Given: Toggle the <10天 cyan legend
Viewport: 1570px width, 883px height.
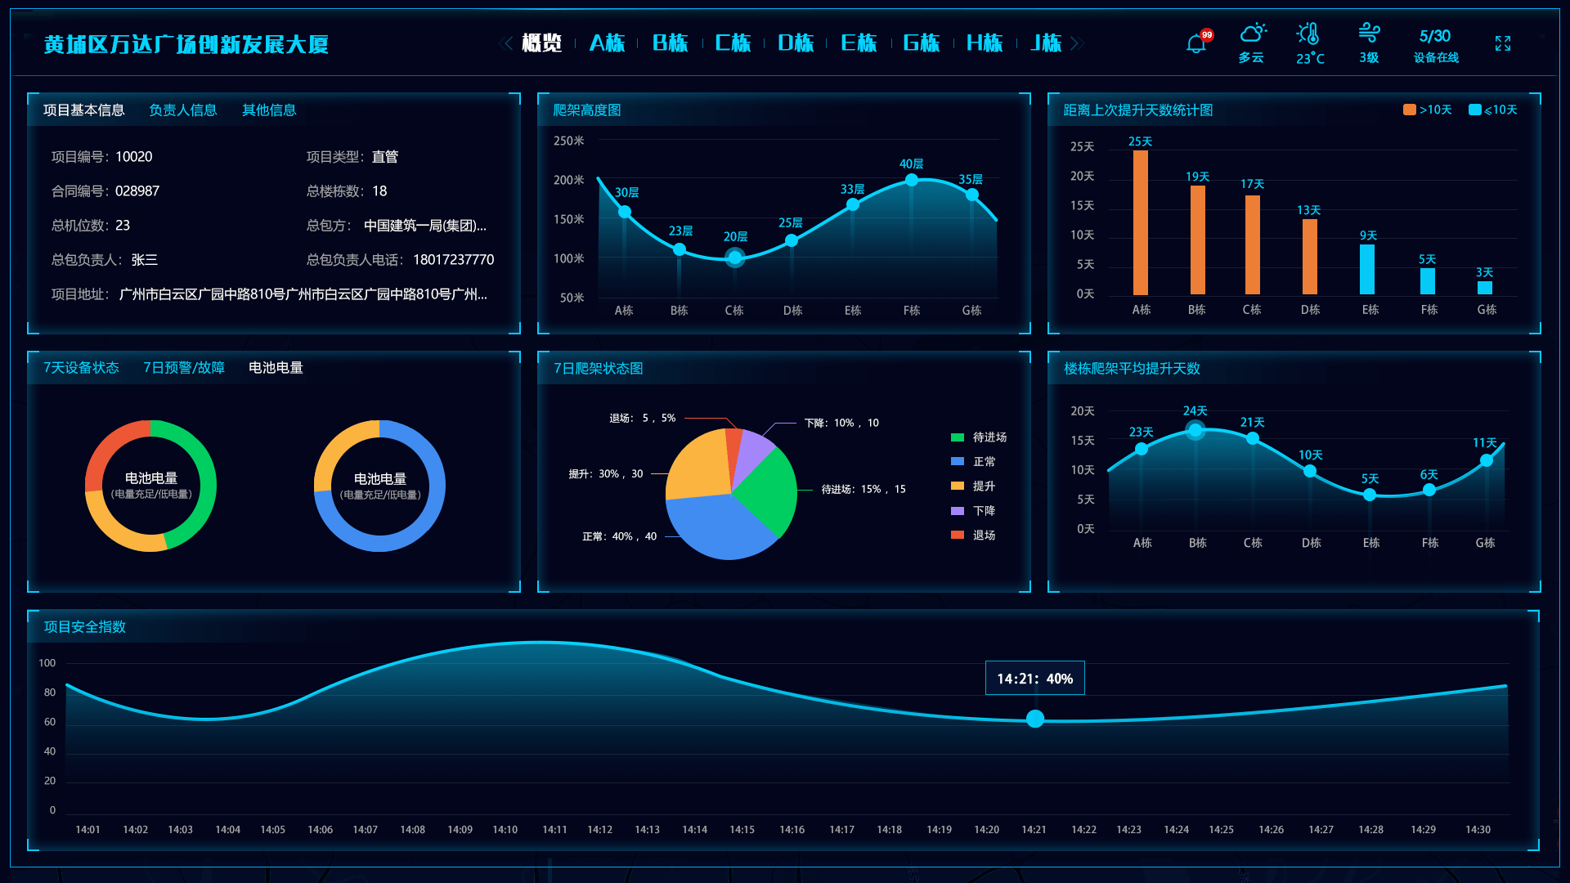Looking at the screenshot, I should pyautogui.click(x=1492, y=110).
